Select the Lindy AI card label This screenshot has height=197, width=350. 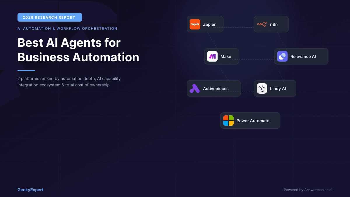[278, 88]
